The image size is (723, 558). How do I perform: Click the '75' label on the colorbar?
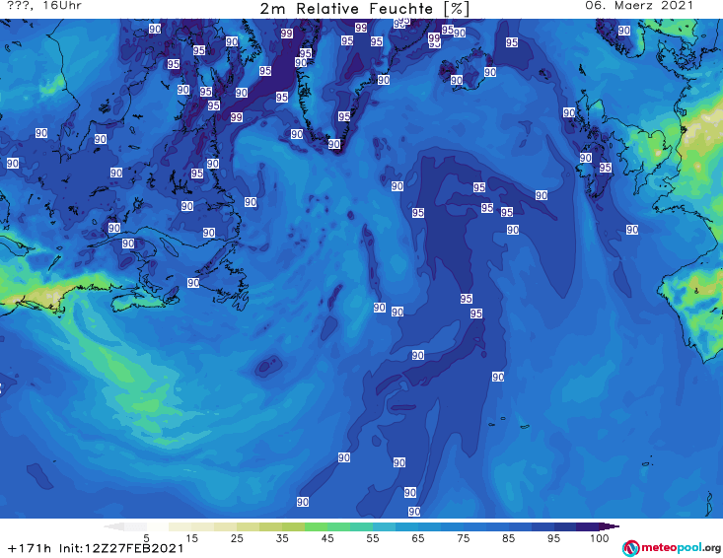point(463,538)
